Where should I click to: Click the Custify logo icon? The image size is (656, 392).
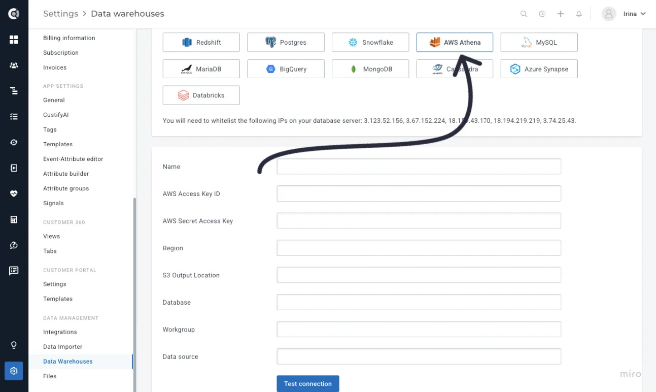point(14,14)
